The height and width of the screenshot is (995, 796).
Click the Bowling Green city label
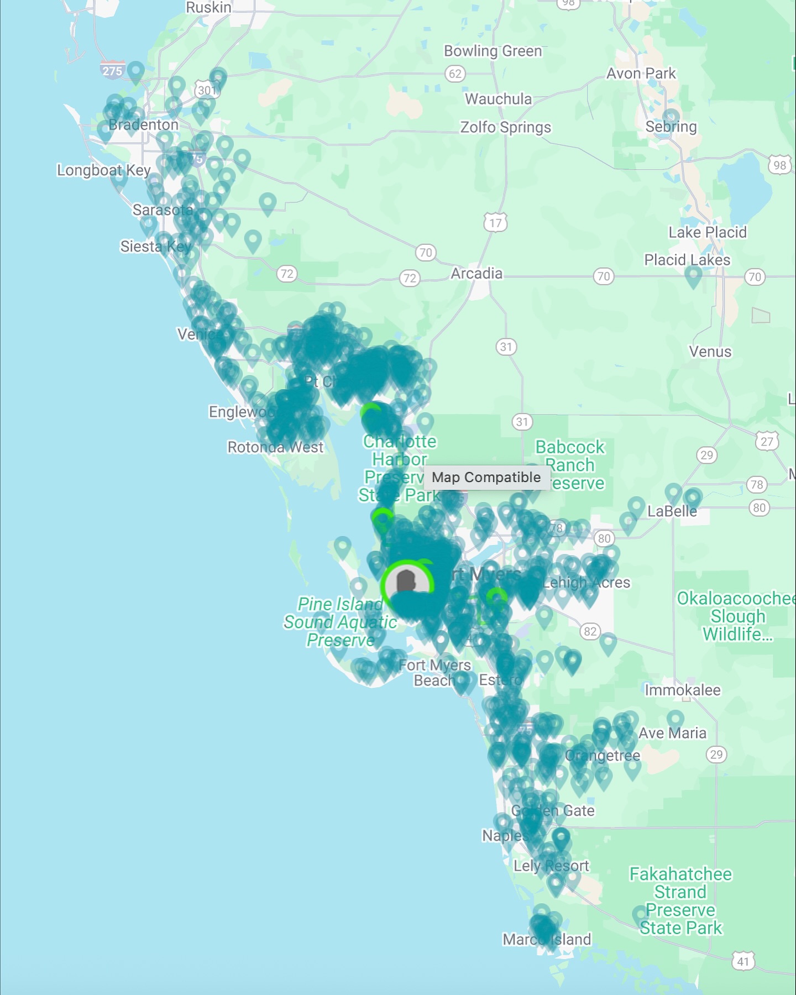[493, 51]
